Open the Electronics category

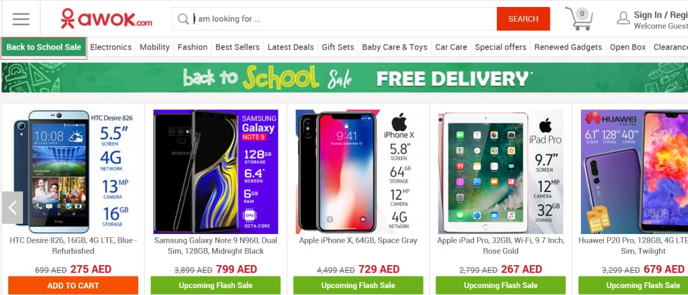click(x=111, y=47)
